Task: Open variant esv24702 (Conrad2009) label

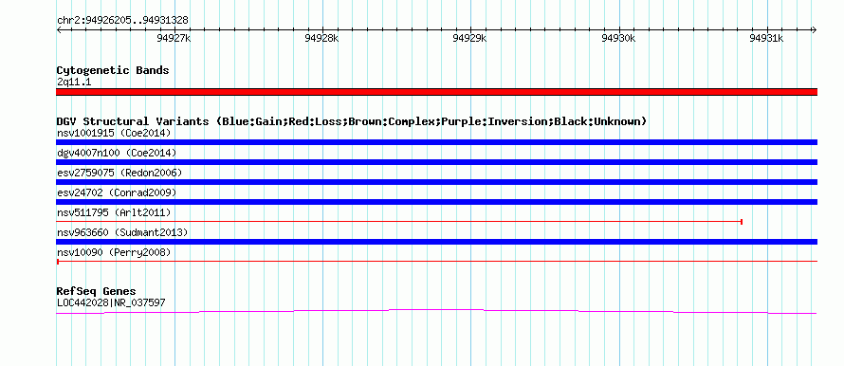Action: (117, 192)
